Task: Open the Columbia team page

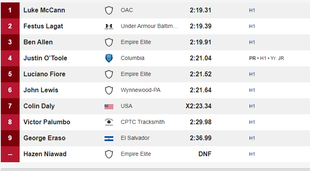Action: (x=133, y=58)
